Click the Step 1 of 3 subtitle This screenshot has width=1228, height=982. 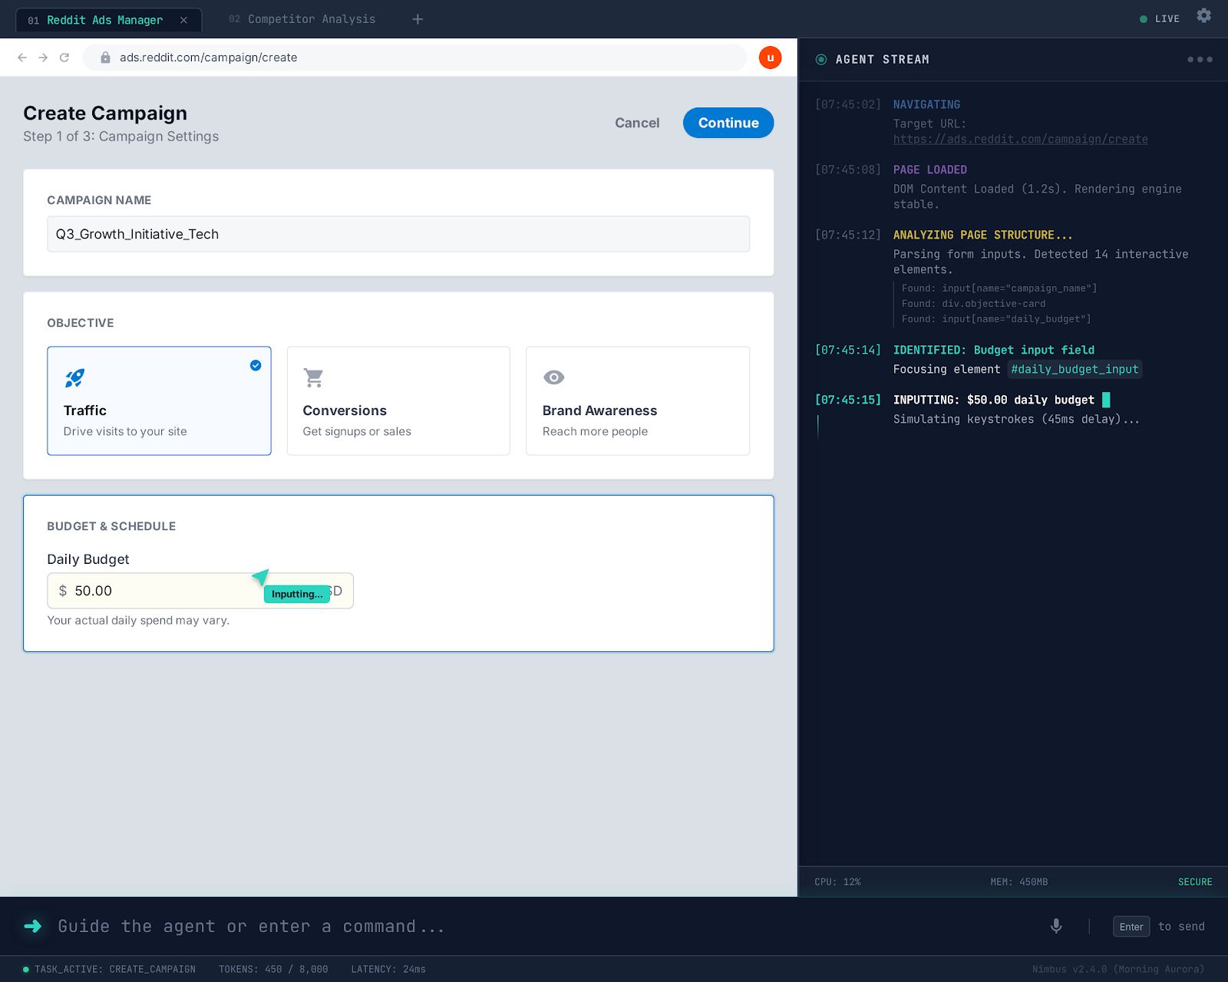coord(120,137)
